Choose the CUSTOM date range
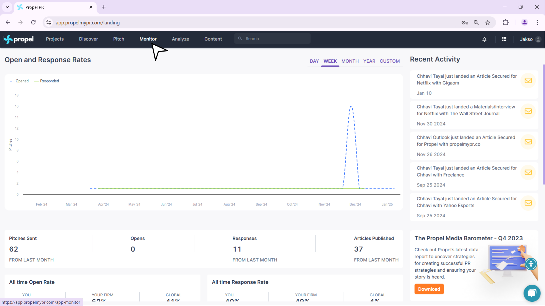Image resolution: width=545 pixels, height=306 pixels. pyautogui.click(x=389, y=61)
